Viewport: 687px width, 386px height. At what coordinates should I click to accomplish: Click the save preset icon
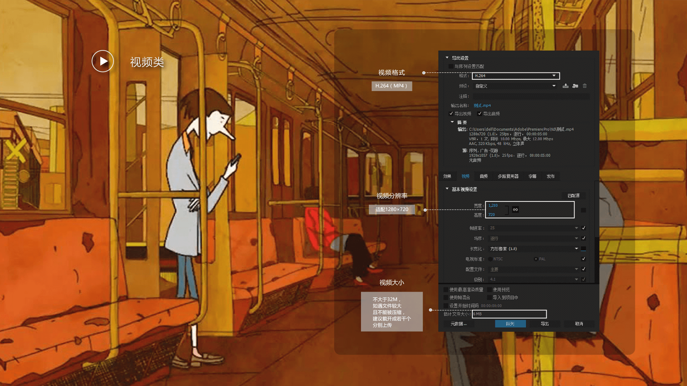566,86
